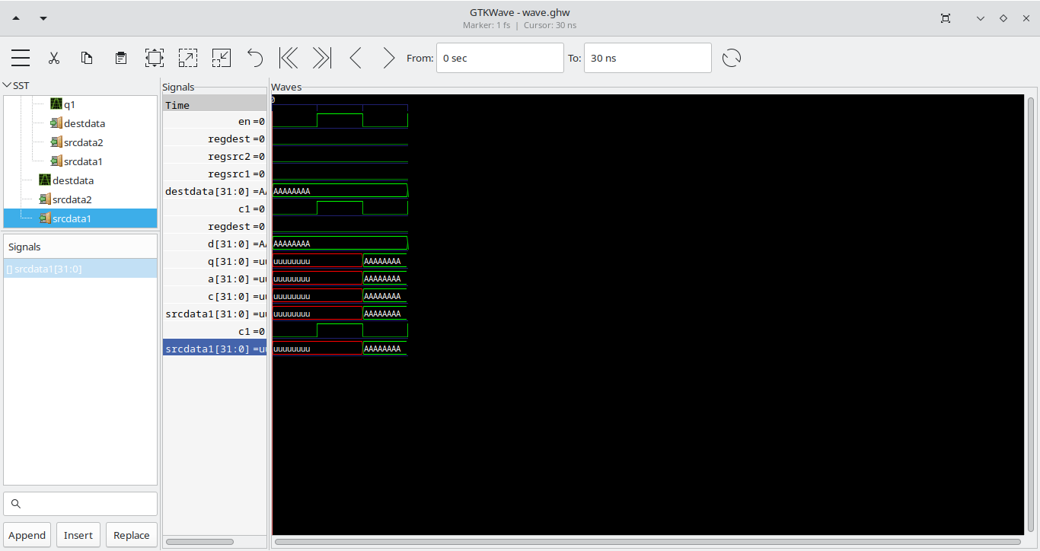Click the waveform horizontal scrollbar
1040x551 pixels.
pos(647,542)
